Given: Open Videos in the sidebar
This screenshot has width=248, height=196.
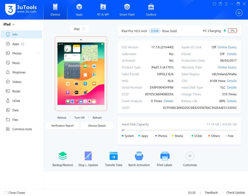Looking at the screenshot, I should pyautogui.click(x=21, y=82).
